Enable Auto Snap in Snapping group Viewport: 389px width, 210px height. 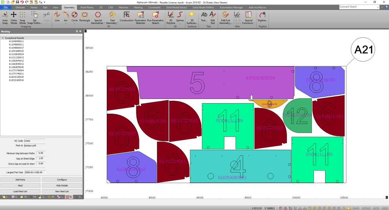tap(5, 17)
